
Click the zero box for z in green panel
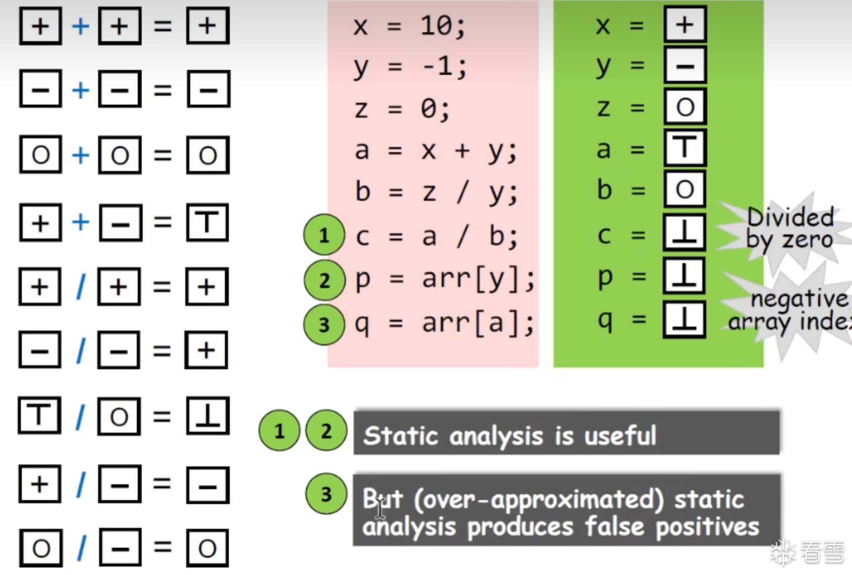click(685, 106)
